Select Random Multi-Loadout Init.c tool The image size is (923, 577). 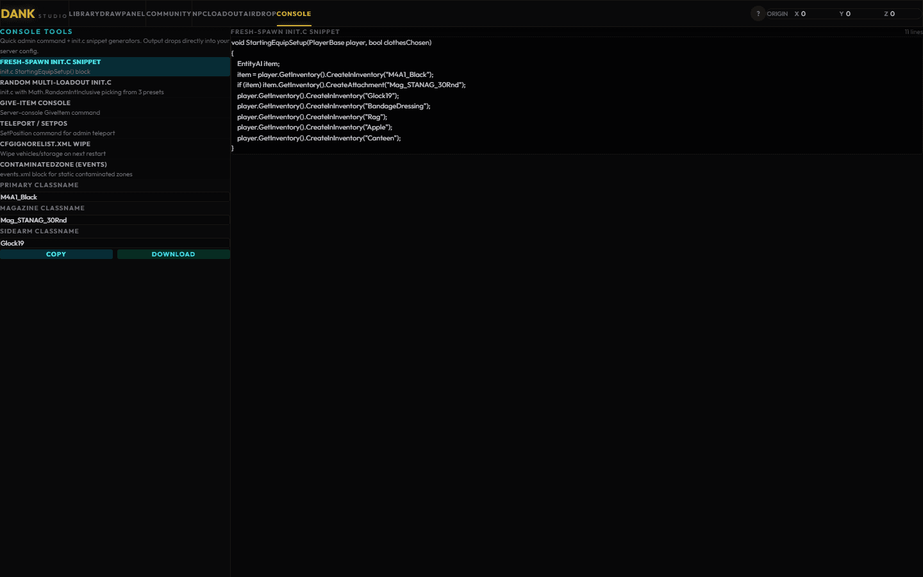pos(115,87)
